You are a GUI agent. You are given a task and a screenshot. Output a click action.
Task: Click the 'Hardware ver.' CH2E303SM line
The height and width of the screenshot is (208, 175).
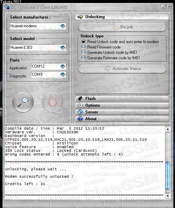[41, 132]
